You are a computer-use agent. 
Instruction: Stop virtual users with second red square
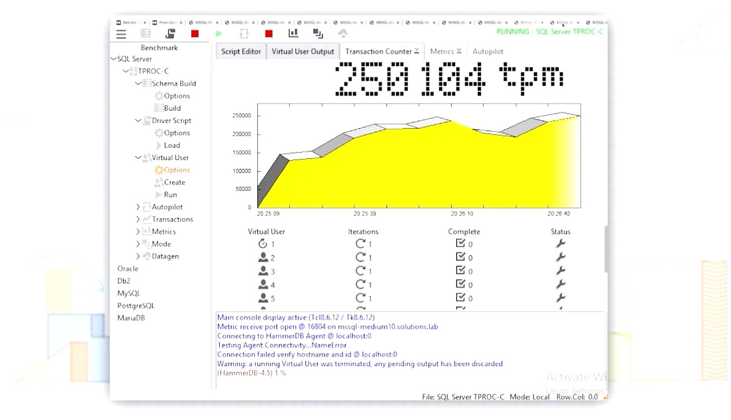(268, 34)
